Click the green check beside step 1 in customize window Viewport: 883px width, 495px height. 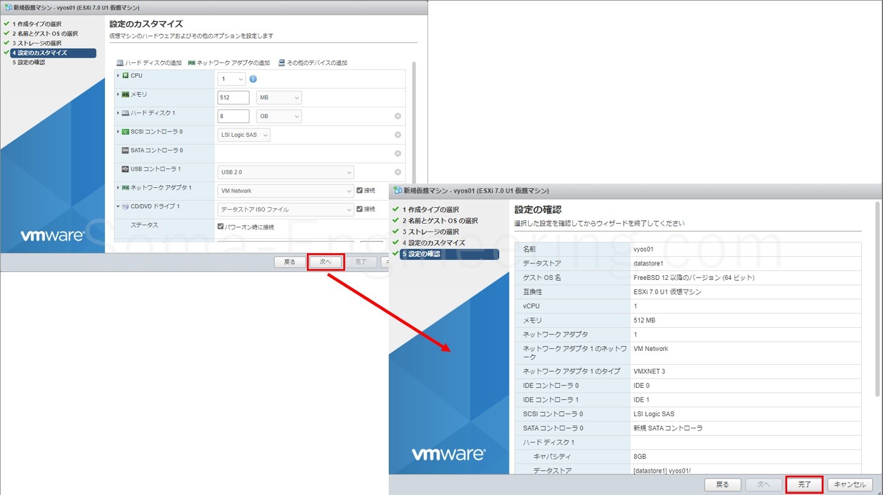coord(6,24)
